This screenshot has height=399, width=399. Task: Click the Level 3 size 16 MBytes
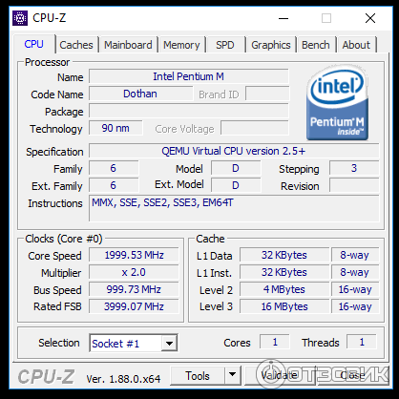pos(284,306)
